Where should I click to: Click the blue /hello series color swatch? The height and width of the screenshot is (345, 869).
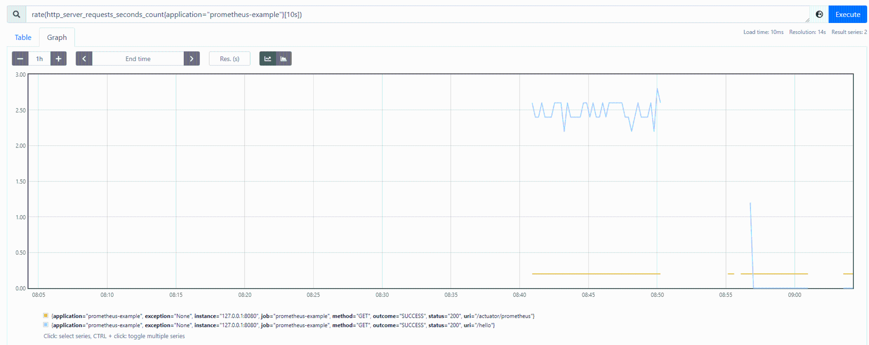pos(46,325)
